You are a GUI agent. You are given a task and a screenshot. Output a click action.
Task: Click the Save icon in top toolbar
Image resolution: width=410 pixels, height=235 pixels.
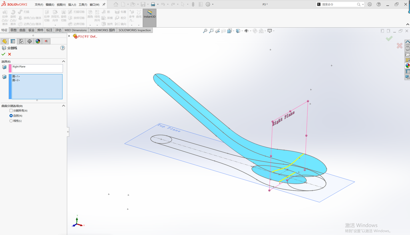[143, 4]
